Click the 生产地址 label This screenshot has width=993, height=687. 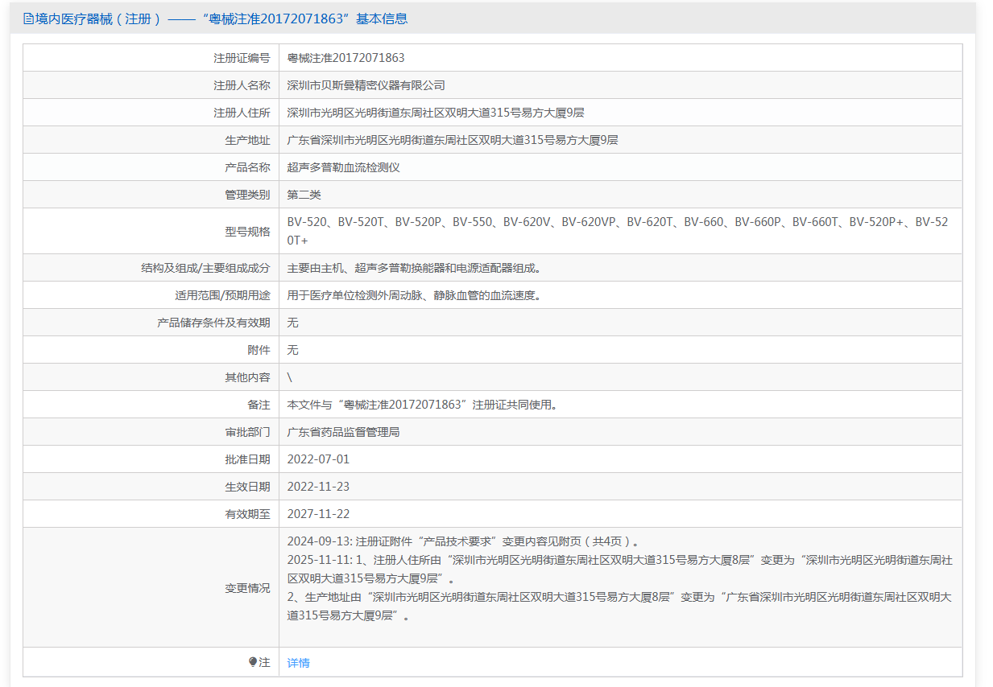(247, 140)
